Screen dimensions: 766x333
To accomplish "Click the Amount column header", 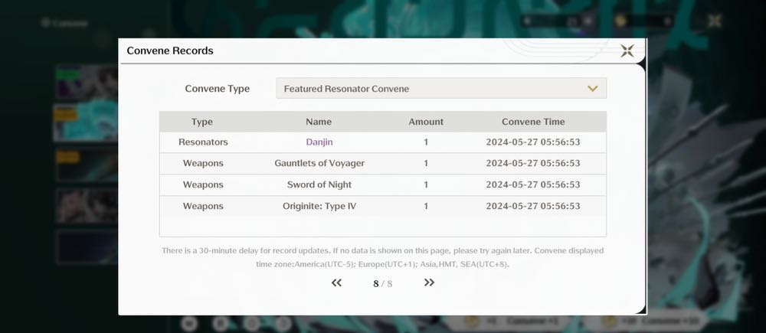I will click(426, 122).
